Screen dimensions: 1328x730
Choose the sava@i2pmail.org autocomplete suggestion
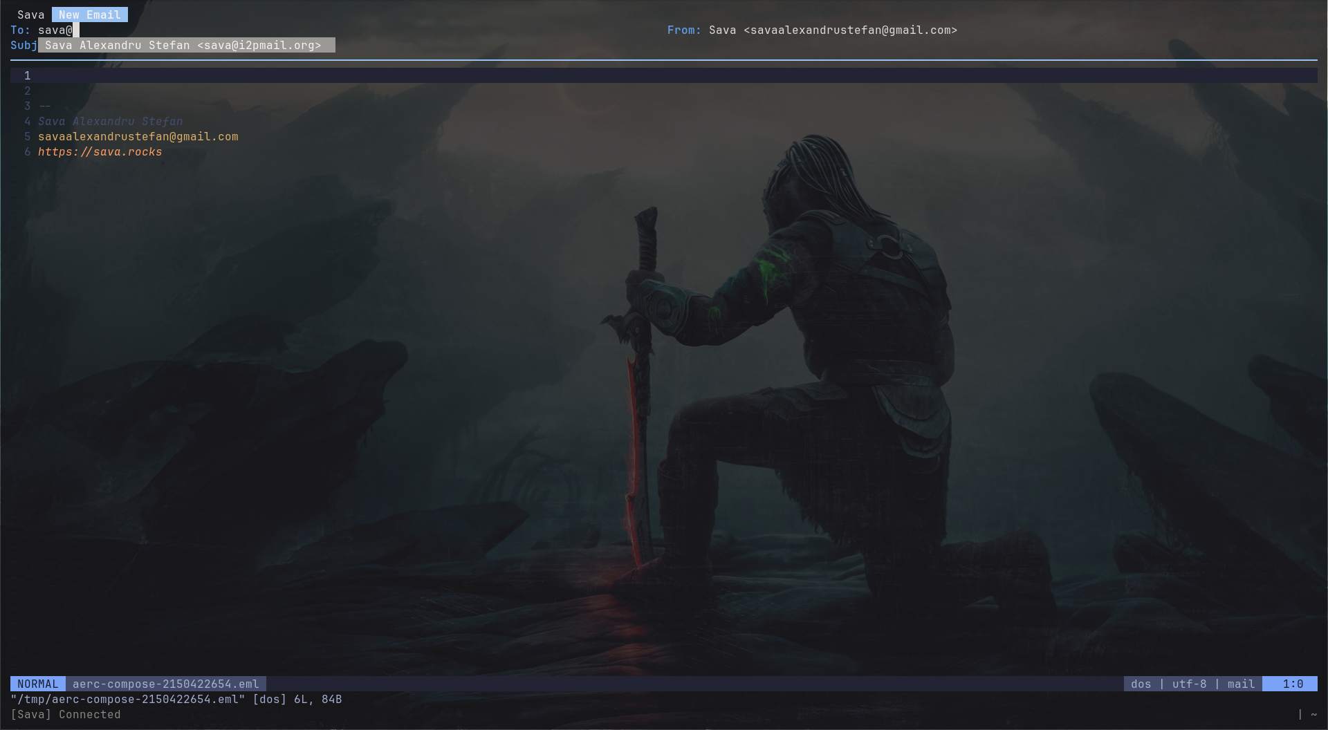point(187,45)
